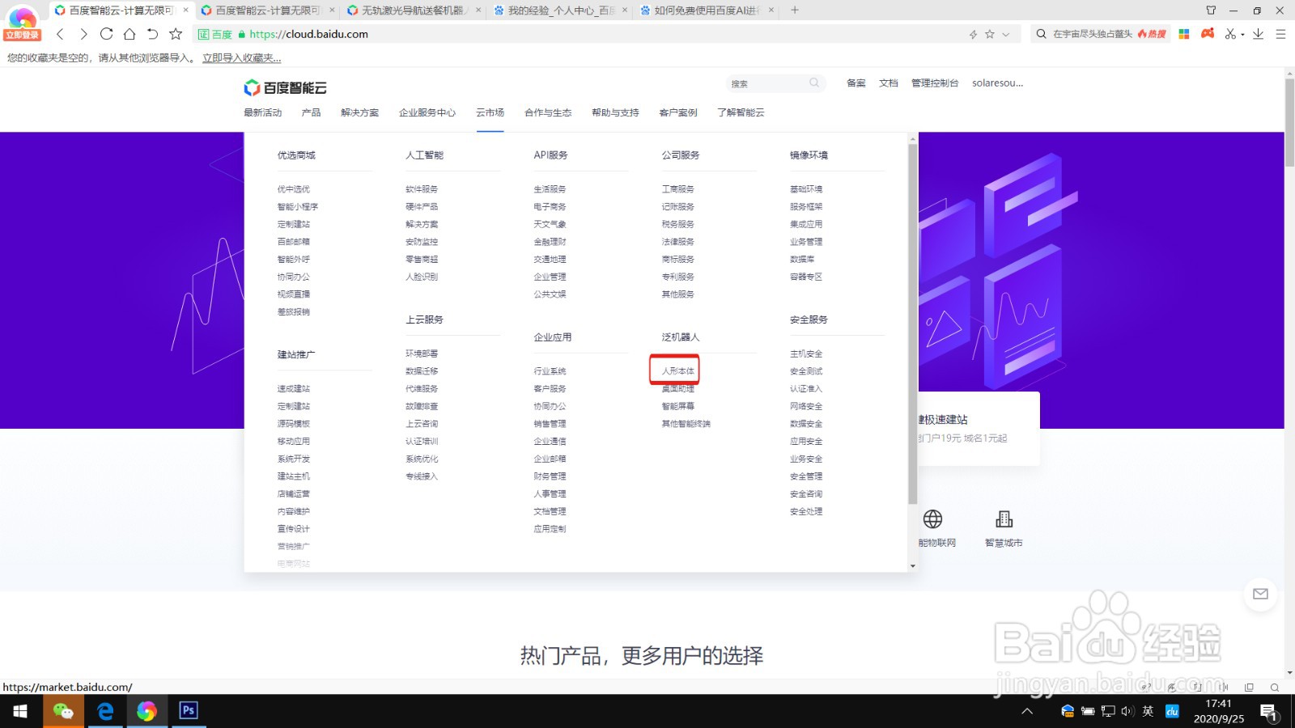The image size is (1295, 728).
Task: Click 容器专区 under 镜像环境
Action: click(806, 277)
